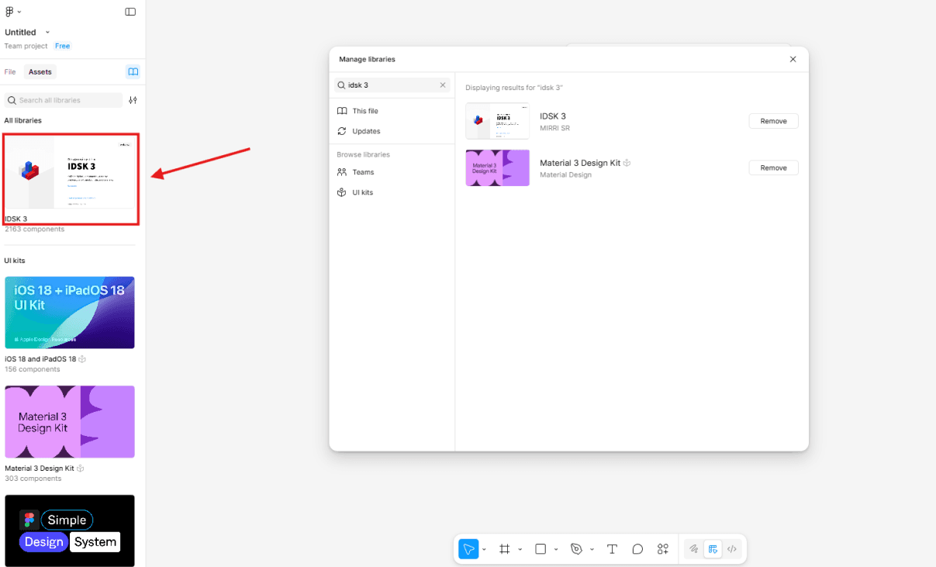936x567 pixels.
Task: Click search magnifier in Manage libraries
Action: [341, 85]
